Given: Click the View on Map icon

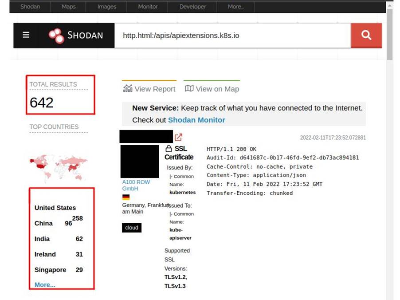Looking at the screenshot, I should (x=189, y=89).
